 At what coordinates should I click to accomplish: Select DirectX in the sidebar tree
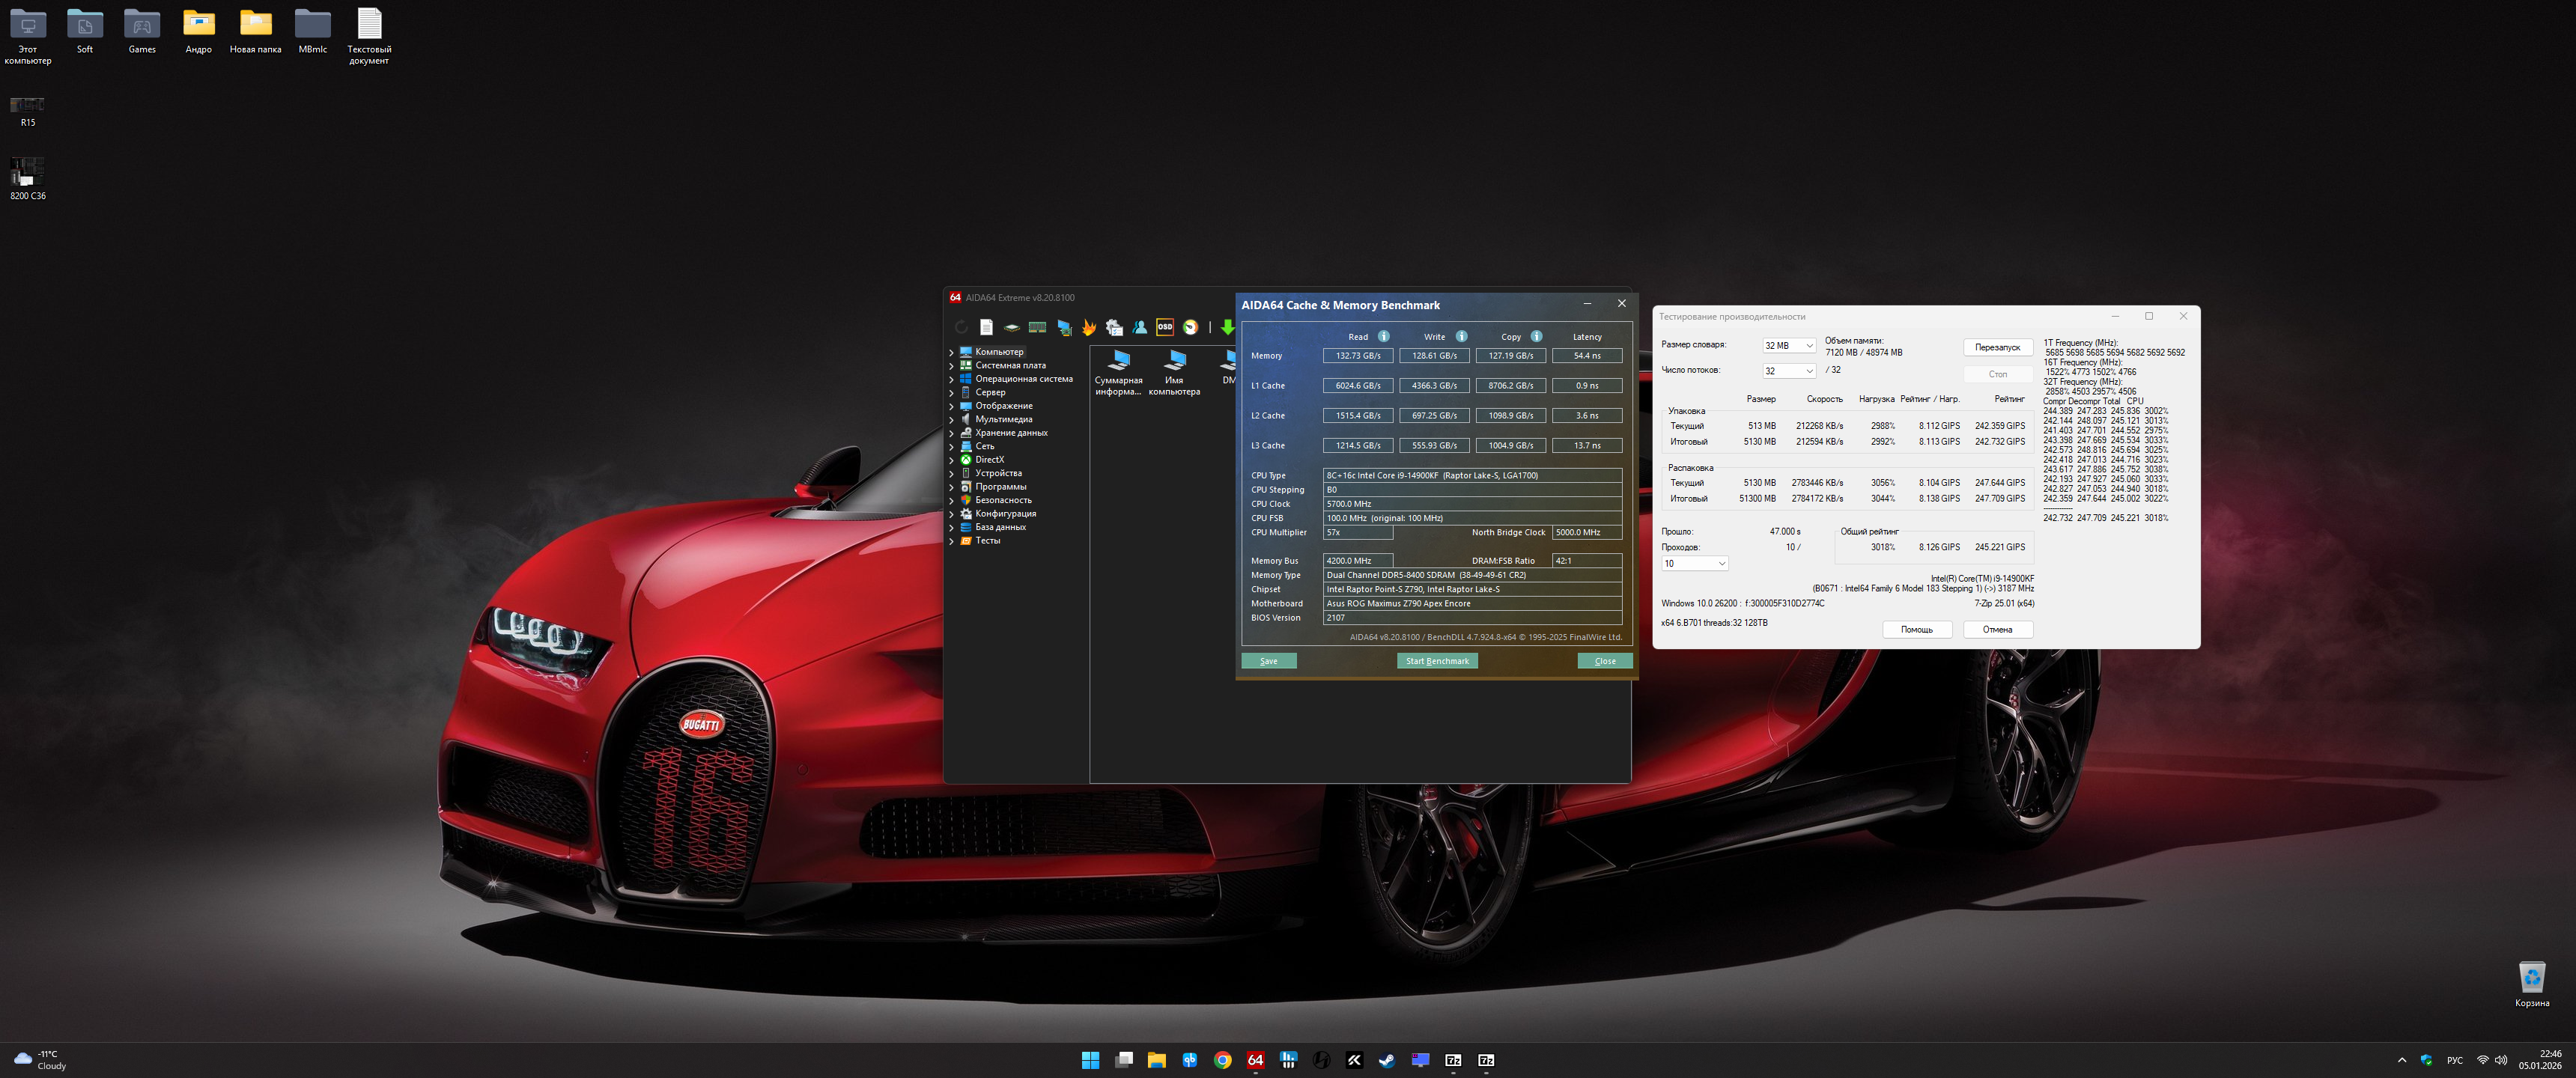(x=989, y=460)
